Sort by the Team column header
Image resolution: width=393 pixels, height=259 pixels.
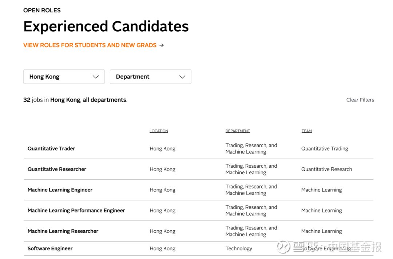pyautogui.click(x=307, y=131)
